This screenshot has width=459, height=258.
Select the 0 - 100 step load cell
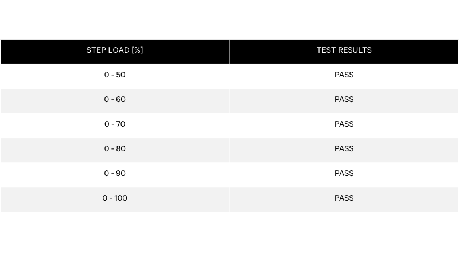(115, 198)
